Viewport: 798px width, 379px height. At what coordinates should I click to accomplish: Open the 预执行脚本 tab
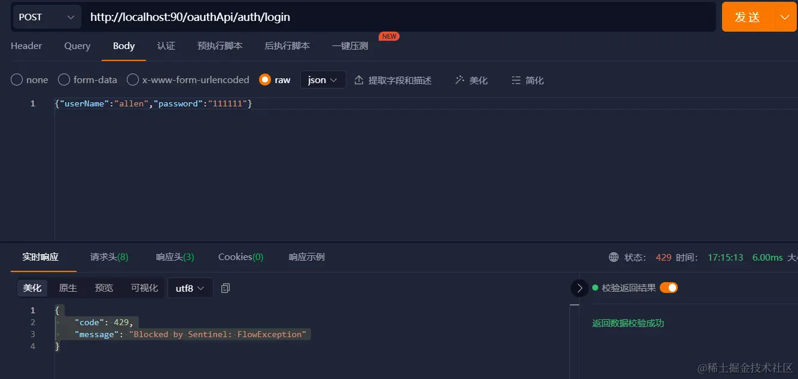pos(220,46)
